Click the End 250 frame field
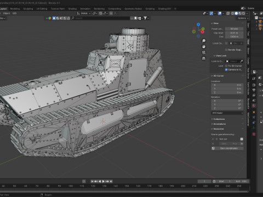 (241, 181)
